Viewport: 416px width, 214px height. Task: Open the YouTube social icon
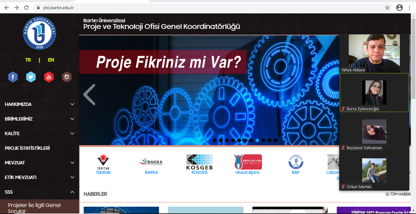tap(49, 77)
